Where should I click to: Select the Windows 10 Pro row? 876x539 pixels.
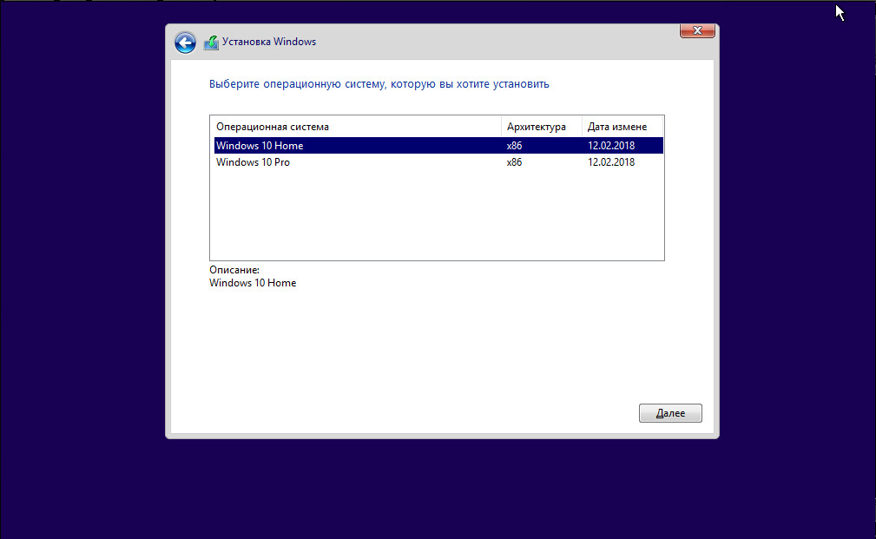pos(438,162)
